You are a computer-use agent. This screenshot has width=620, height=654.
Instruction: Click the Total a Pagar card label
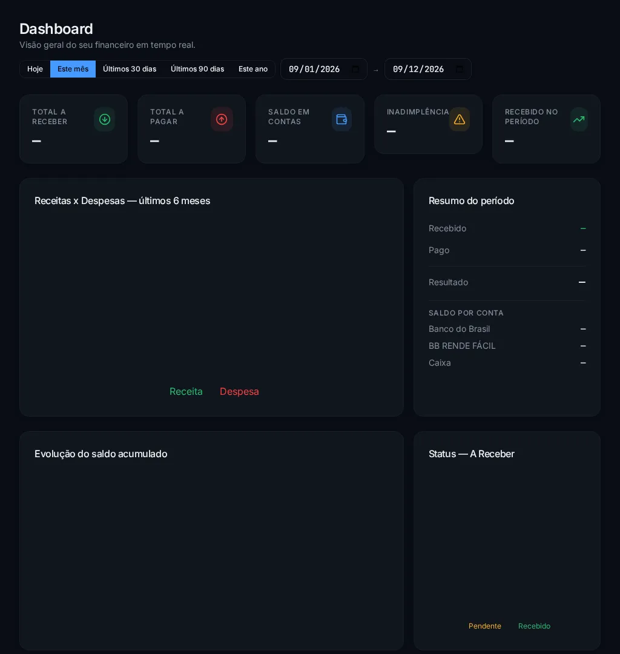point(167,117)
